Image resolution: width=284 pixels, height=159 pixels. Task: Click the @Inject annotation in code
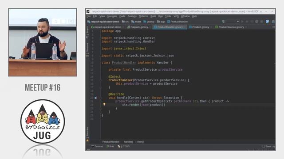click(x=114, y=76)
